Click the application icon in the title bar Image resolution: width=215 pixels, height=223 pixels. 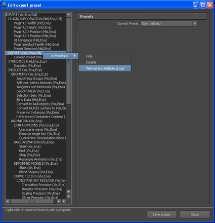[x=4, y=5]
